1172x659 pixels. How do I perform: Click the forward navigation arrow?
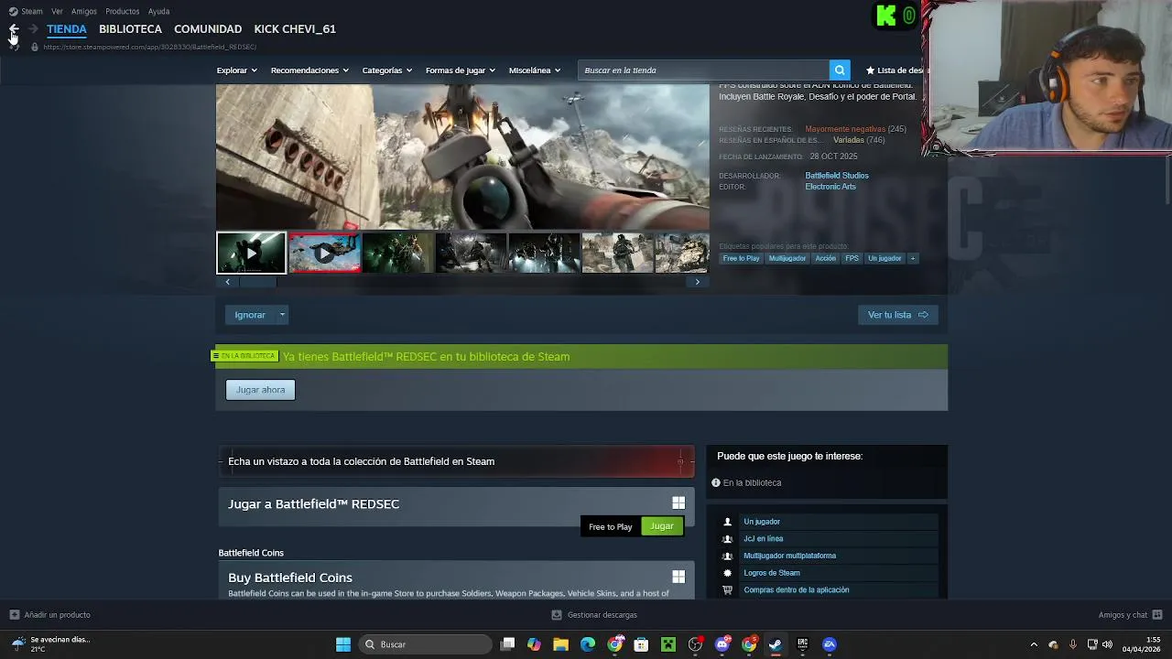tap(33, 29)
